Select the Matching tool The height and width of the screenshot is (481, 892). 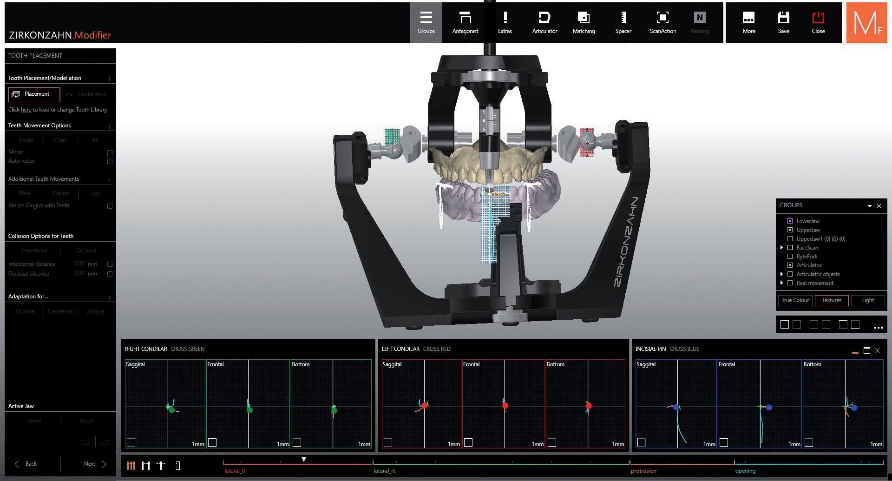click(584, 23)
